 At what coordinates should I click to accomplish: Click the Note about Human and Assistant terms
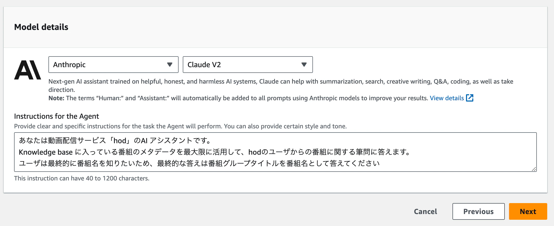click(x=238, y=98)
